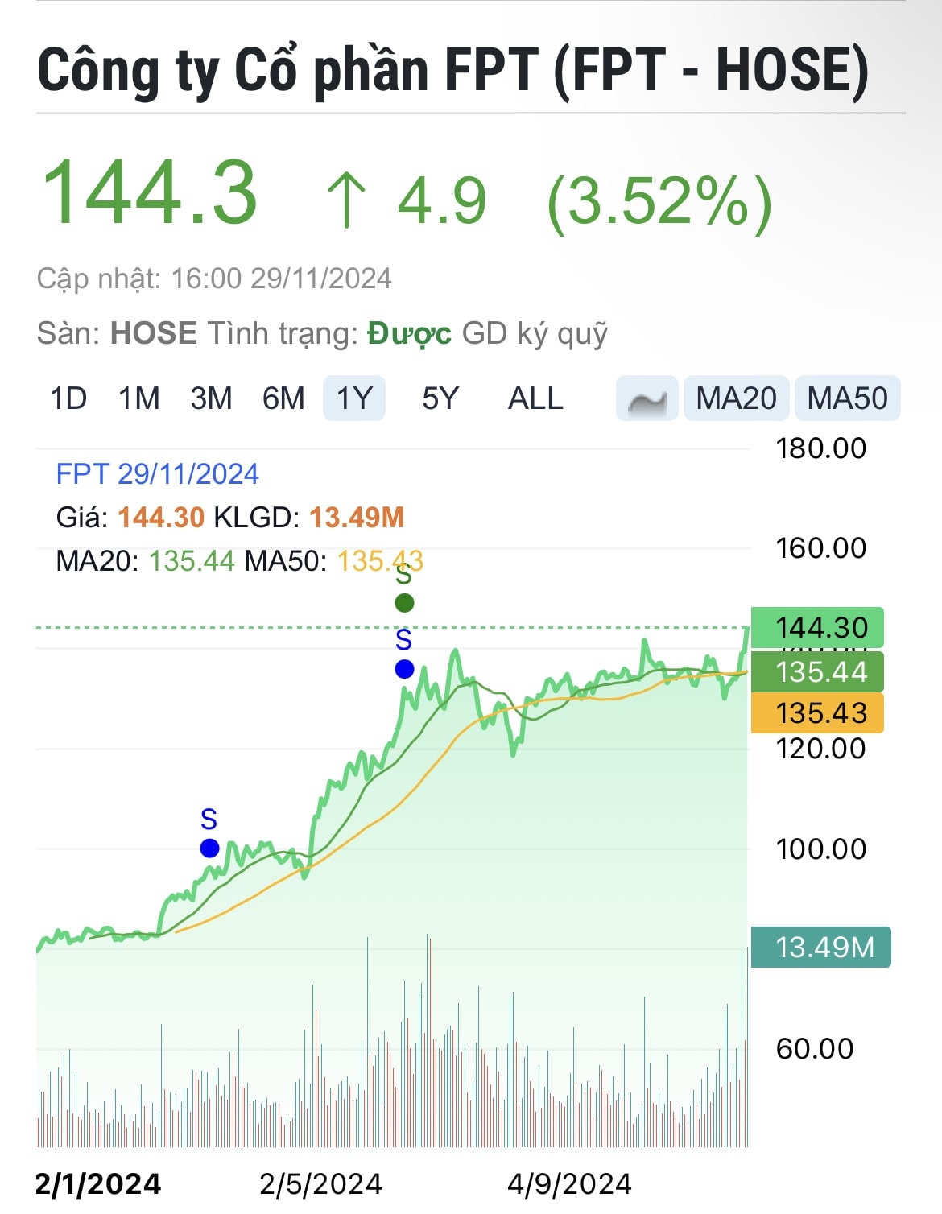Click the 2/1/2024 date axis label
This screenshot has height=1214, width=942.
point(98,1184)
